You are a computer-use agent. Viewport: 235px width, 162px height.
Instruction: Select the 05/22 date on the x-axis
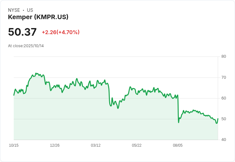pos(137,145)
